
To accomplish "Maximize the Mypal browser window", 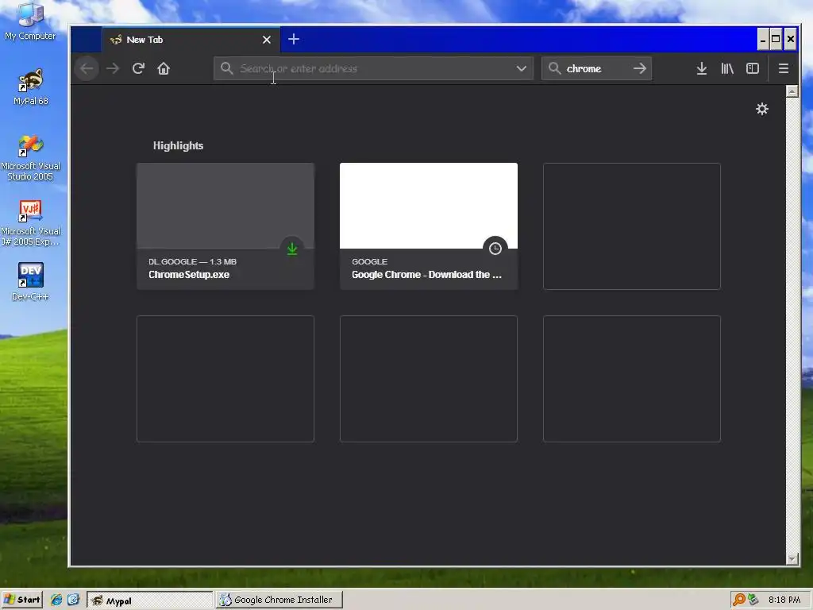I will pyautogui.click(x=776, y=39).
